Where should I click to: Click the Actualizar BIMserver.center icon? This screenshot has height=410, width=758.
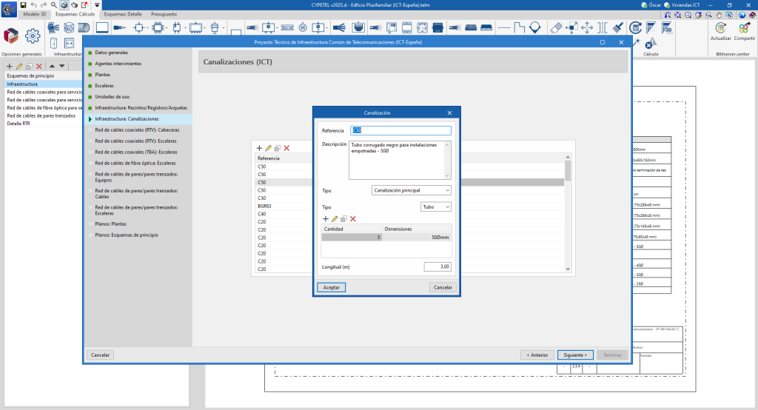[x=720, y=27]
